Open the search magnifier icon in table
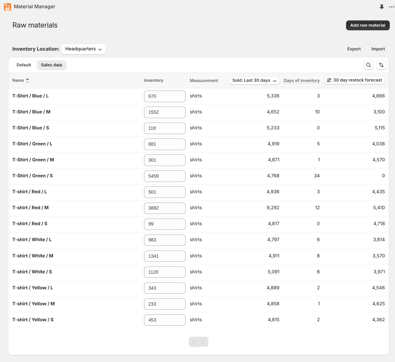Image resolution: width=395 pixels, height=362 pixels. pyautogui.click(x=369, y=65)
